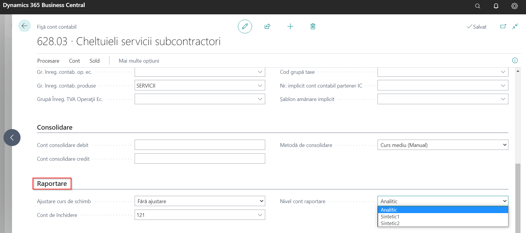Open the settings gear menu
This screenshot has height=233, width=526.
(x=515, y=6)
